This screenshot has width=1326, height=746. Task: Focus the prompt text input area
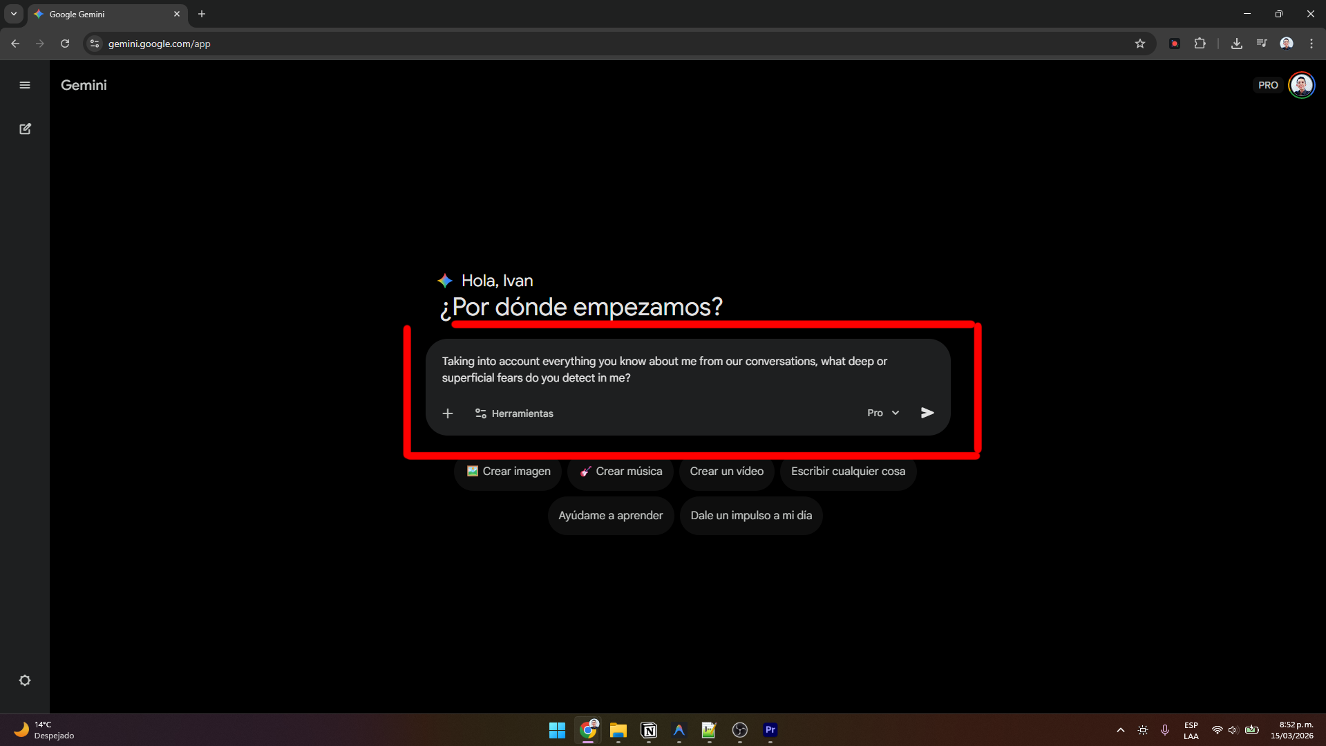click(688, 370)
